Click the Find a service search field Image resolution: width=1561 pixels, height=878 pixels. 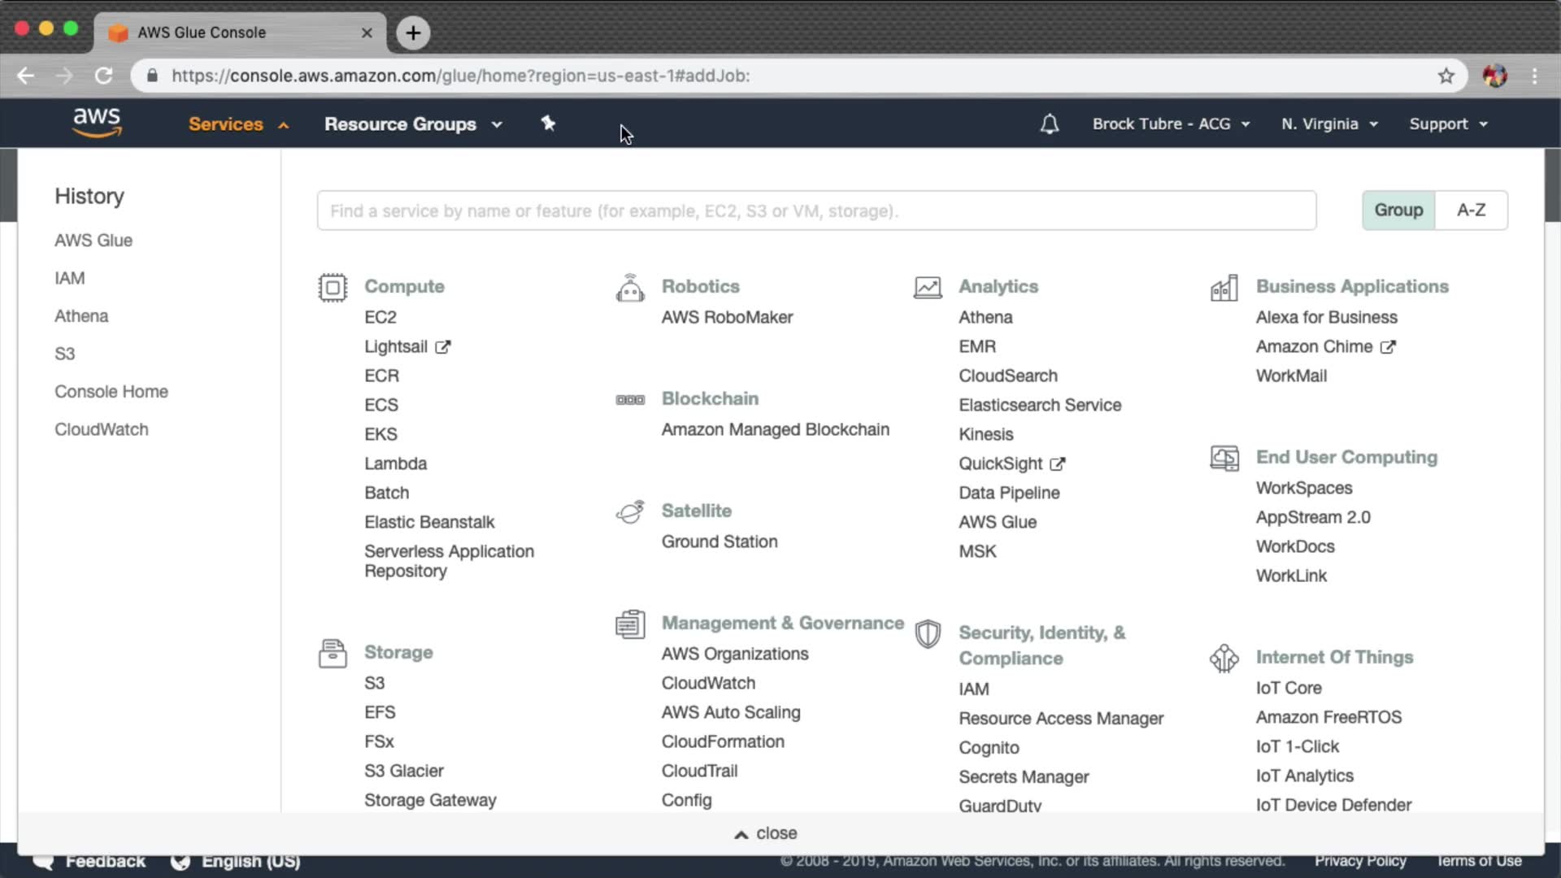point(816,211)
